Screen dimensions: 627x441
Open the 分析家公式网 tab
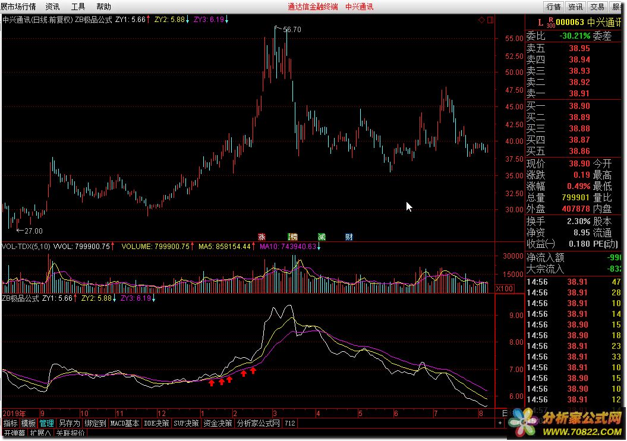tap(259, 423)
